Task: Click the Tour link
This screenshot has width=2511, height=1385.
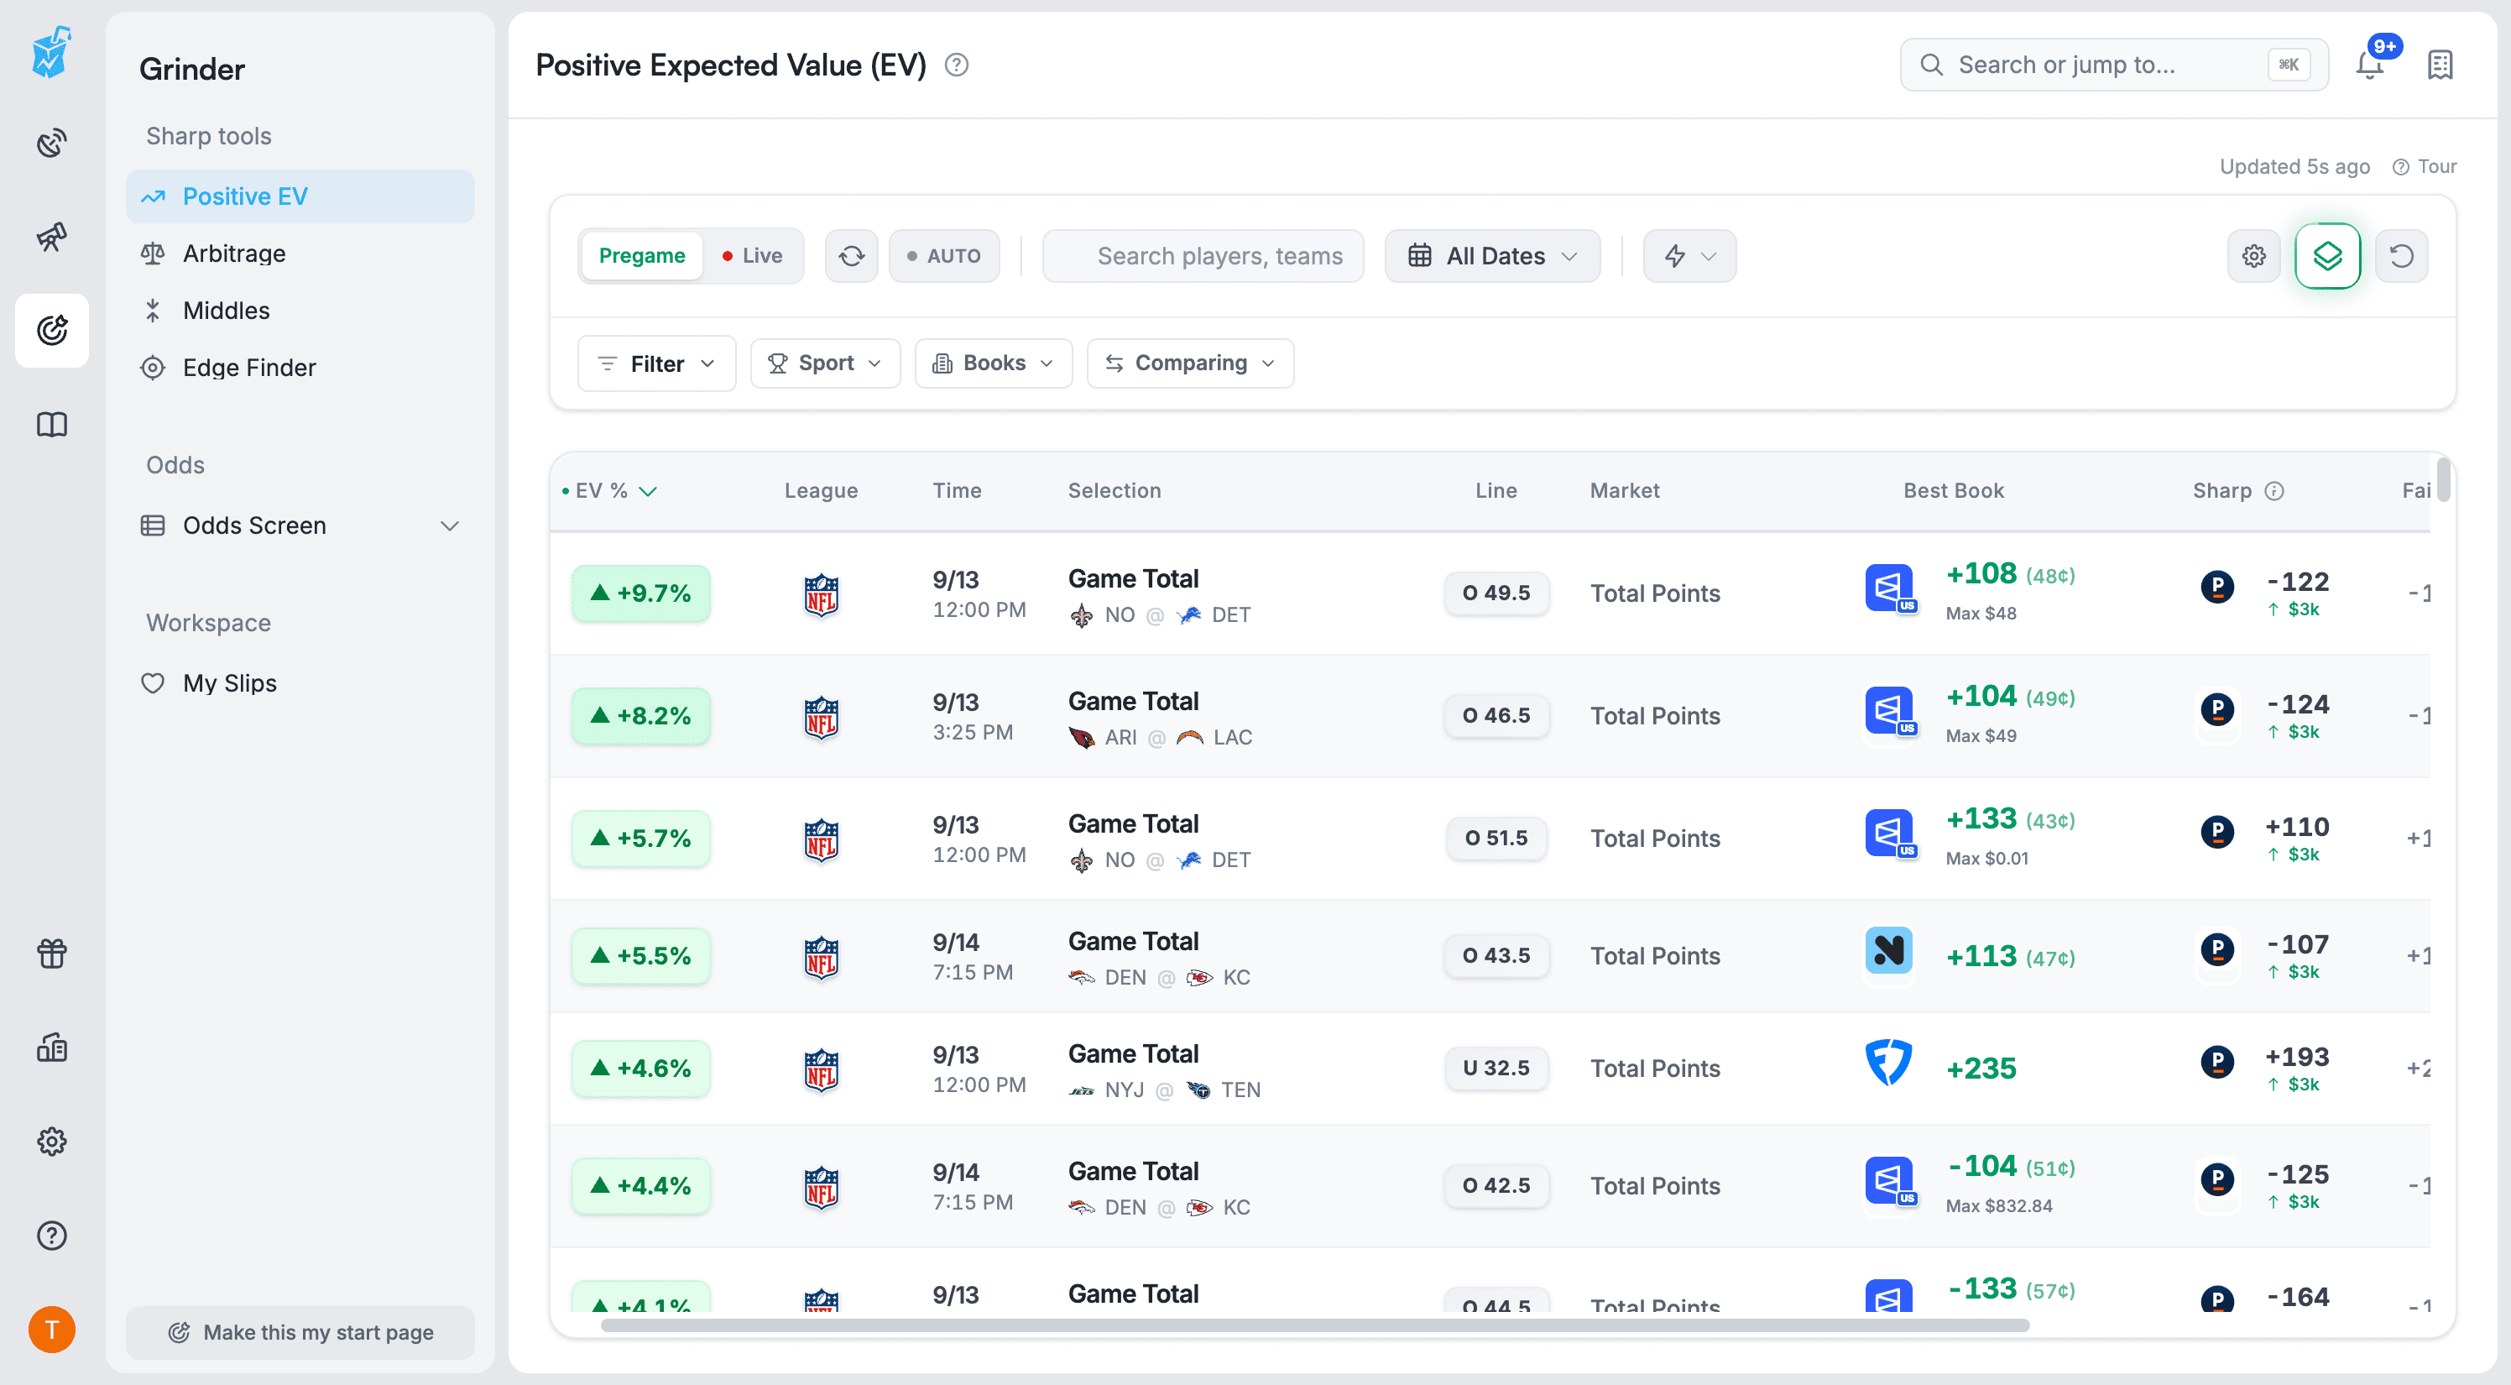Action: pos(2425,167)
